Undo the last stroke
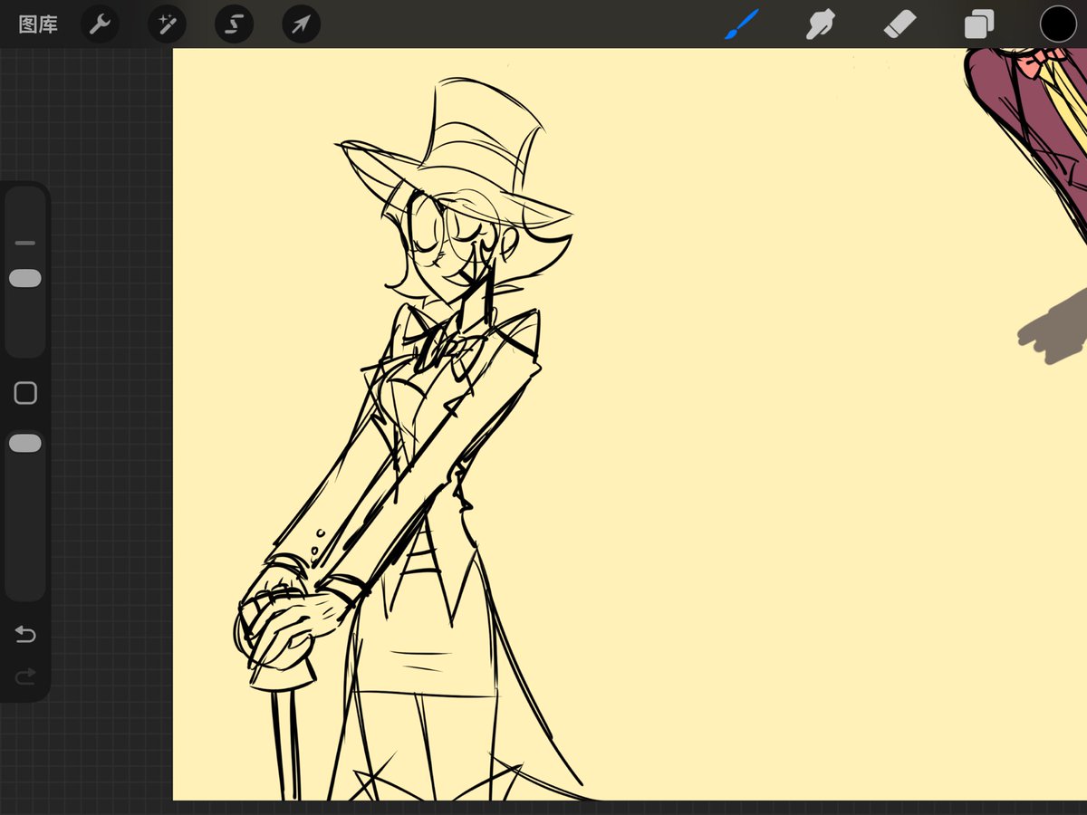1087x815 pixels. tap(25, 635)
